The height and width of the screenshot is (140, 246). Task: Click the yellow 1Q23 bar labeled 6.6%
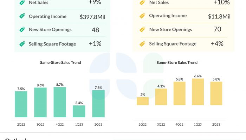pos(198,92)
